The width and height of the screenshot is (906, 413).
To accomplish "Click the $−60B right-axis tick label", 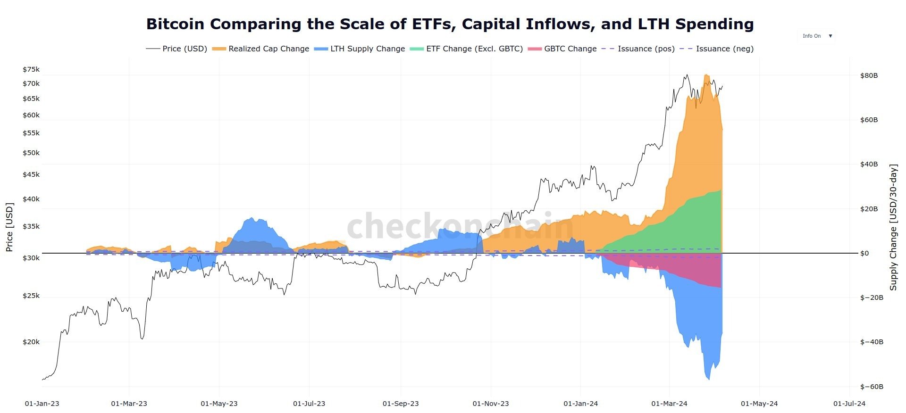I will (x=872, y=387).
